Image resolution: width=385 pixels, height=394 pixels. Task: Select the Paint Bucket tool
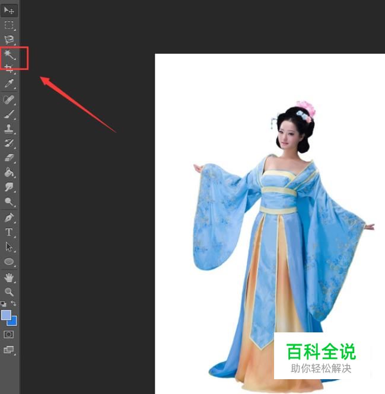pos(9,172)
